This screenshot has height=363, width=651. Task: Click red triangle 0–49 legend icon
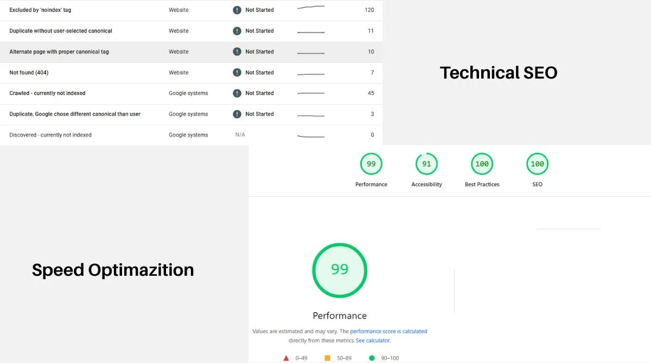(x=286, y=358)
